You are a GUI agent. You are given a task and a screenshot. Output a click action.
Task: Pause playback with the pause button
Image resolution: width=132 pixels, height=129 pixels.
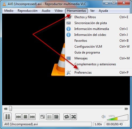(x=7, y=117)
